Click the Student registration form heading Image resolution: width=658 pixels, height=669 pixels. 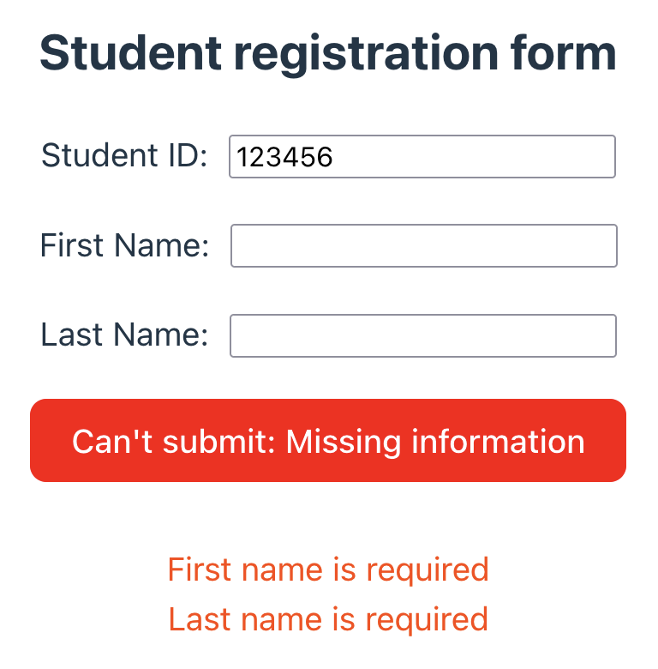pyautogui.click(x=328, y=53)
